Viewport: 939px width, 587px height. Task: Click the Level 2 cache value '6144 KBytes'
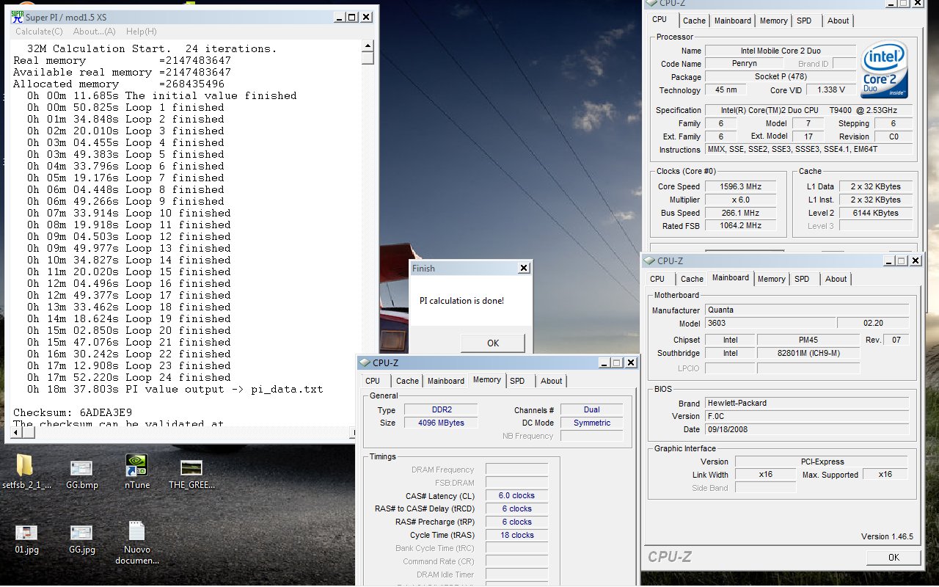877,213
